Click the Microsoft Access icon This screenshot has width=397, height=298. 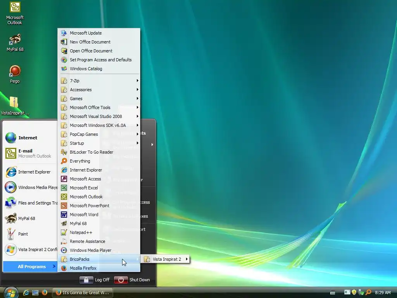pos(64,179)
